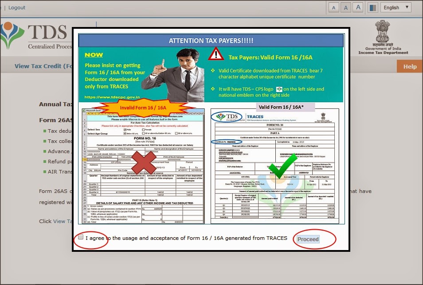The height and width of the screenshot is (285, 423).
Task: Open the English language dropdown
Action: click(396, 8)
